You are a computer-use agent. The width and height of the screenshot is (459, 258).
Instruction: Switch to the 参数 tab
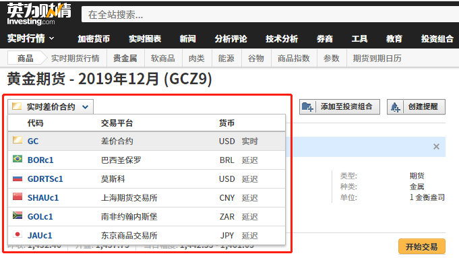332,58
